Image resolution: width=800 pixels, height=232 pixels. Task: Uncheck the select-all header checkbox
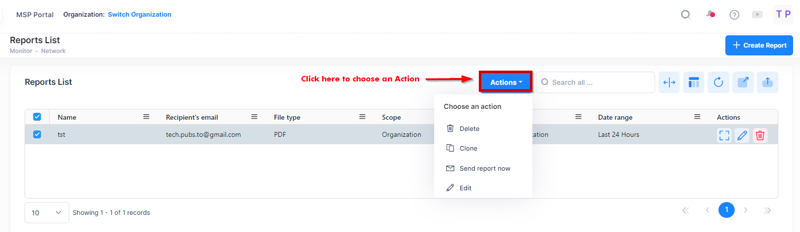[37, 117]
